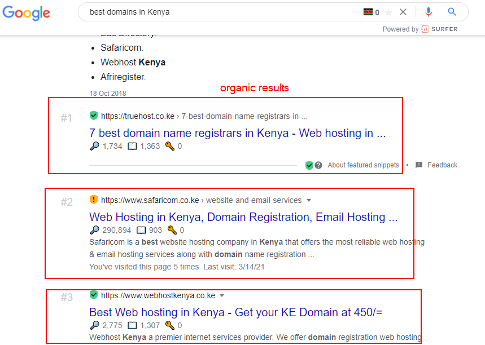Screen dimensions: 485x345
Task: Open 'Web Hosting in Kenya, Domain Registration' result
Action: [243, 217]
